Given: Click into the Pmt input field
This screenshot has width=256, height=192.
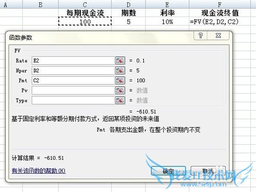Looking at the screenshot, I should point(73,80).
